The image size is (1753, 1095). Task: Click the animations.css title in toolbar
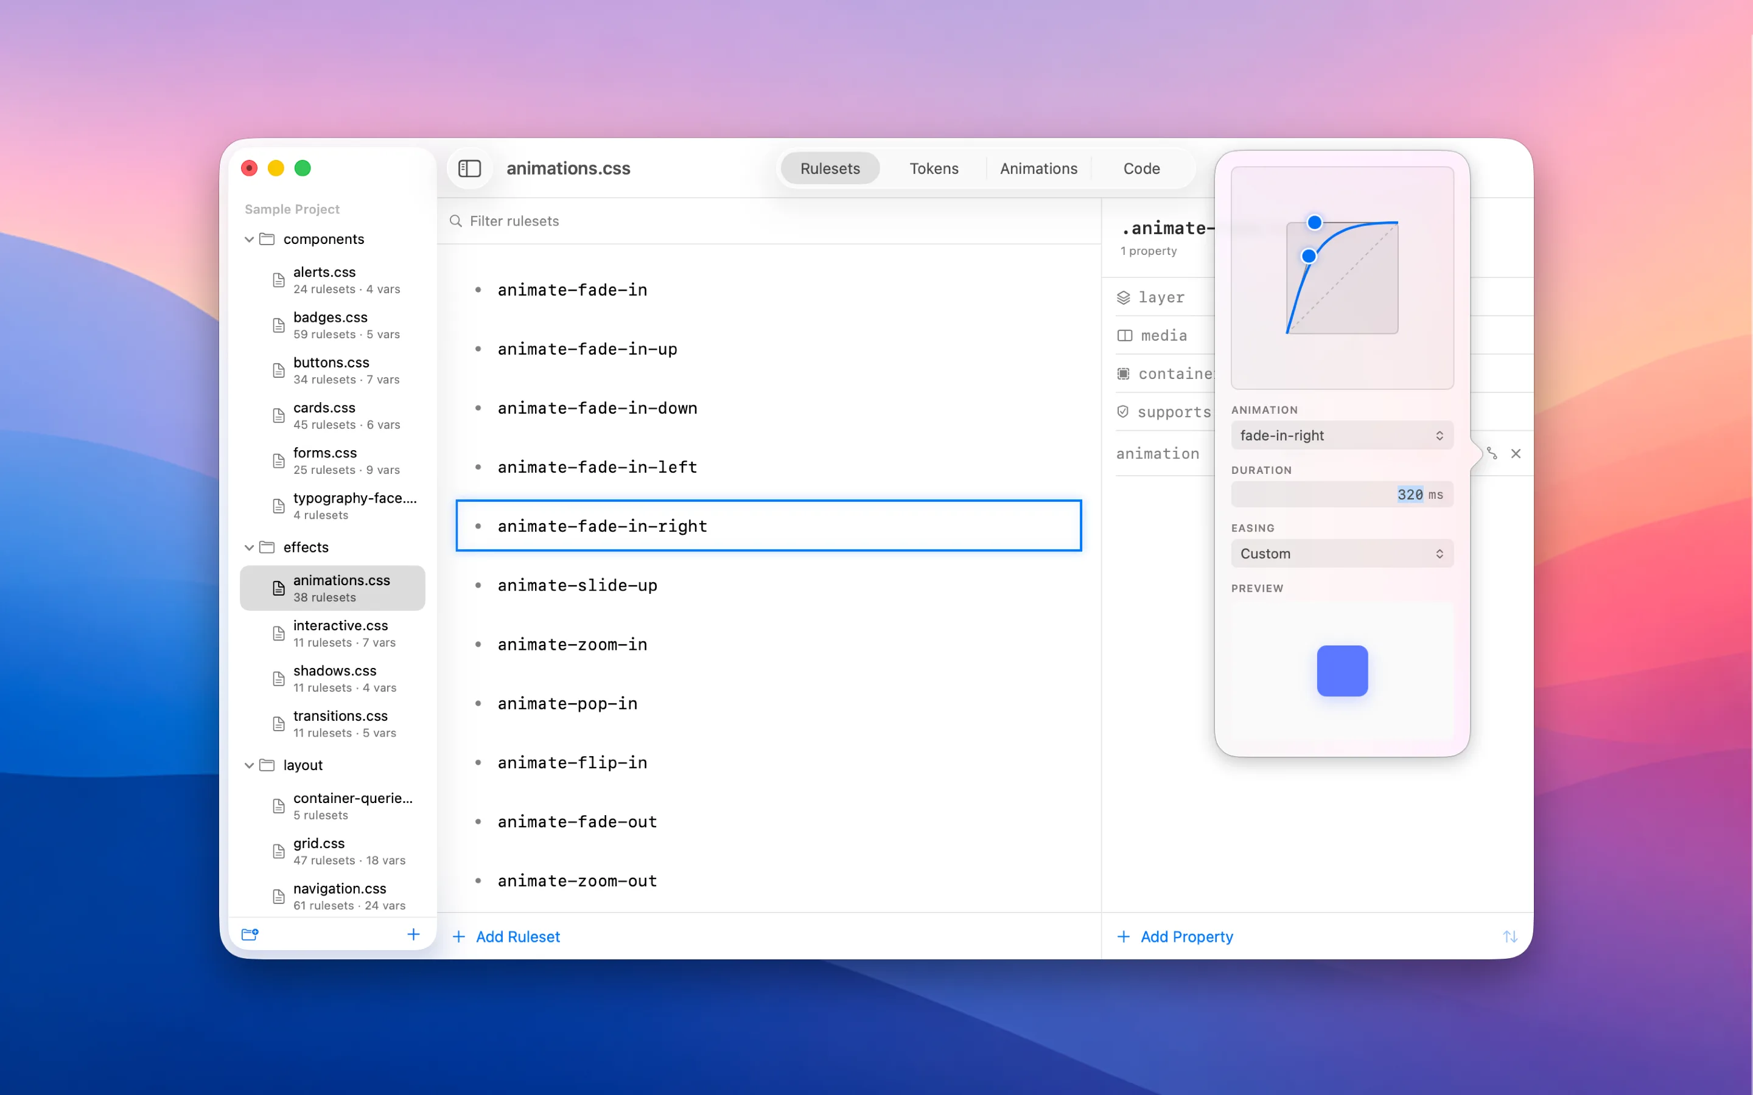[568, 168]
